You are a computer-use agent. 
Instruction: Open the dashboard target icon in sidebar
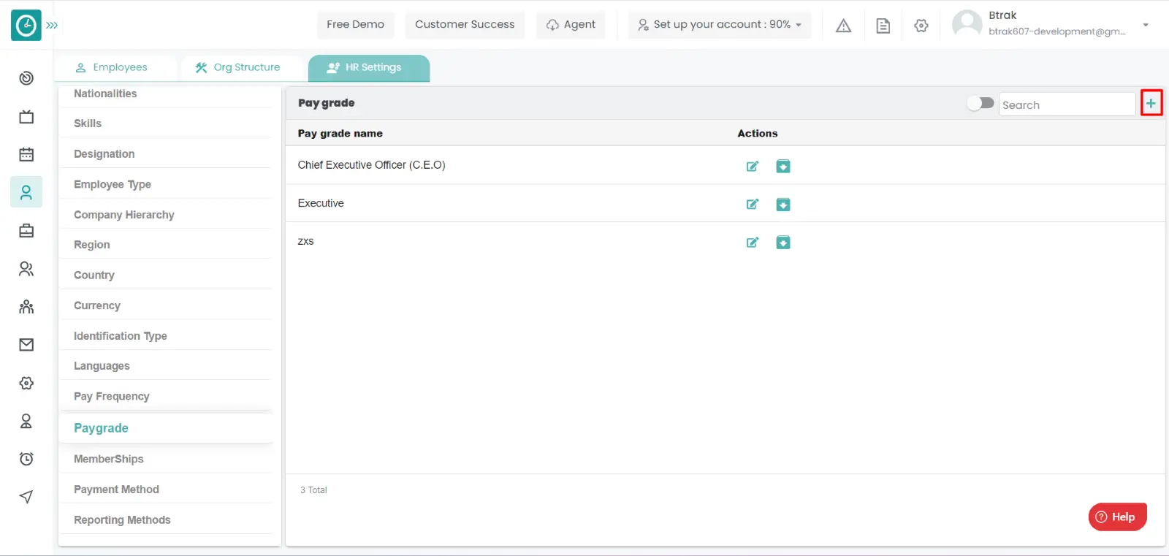26,78
